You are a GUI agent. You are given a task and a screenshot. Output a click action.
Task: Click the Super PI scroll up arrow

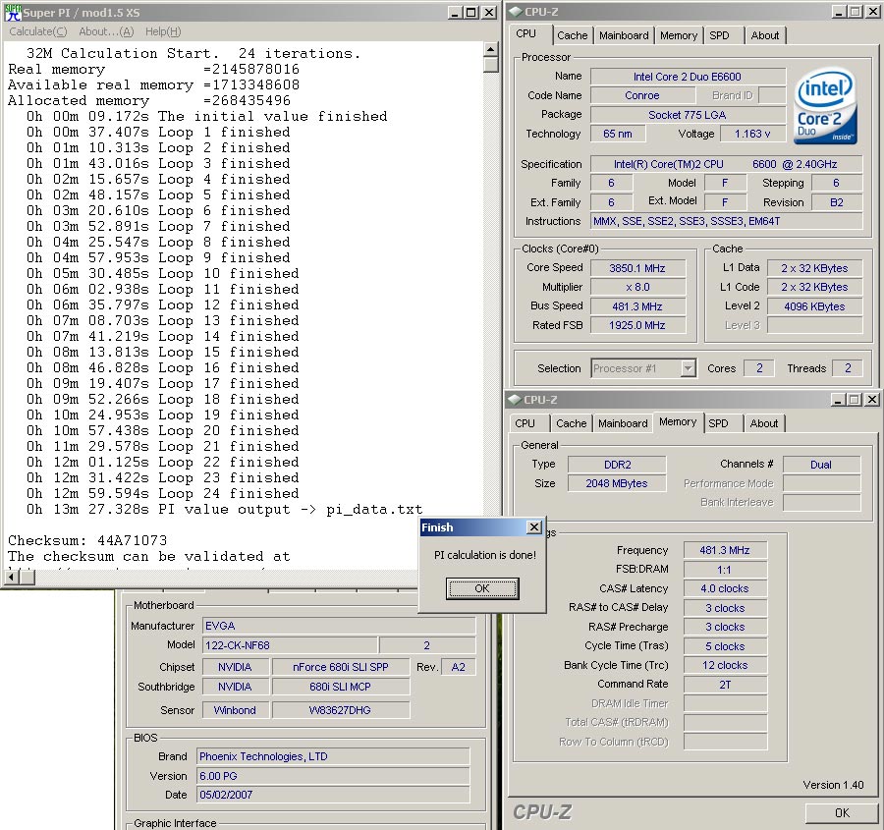pos(491,50)
